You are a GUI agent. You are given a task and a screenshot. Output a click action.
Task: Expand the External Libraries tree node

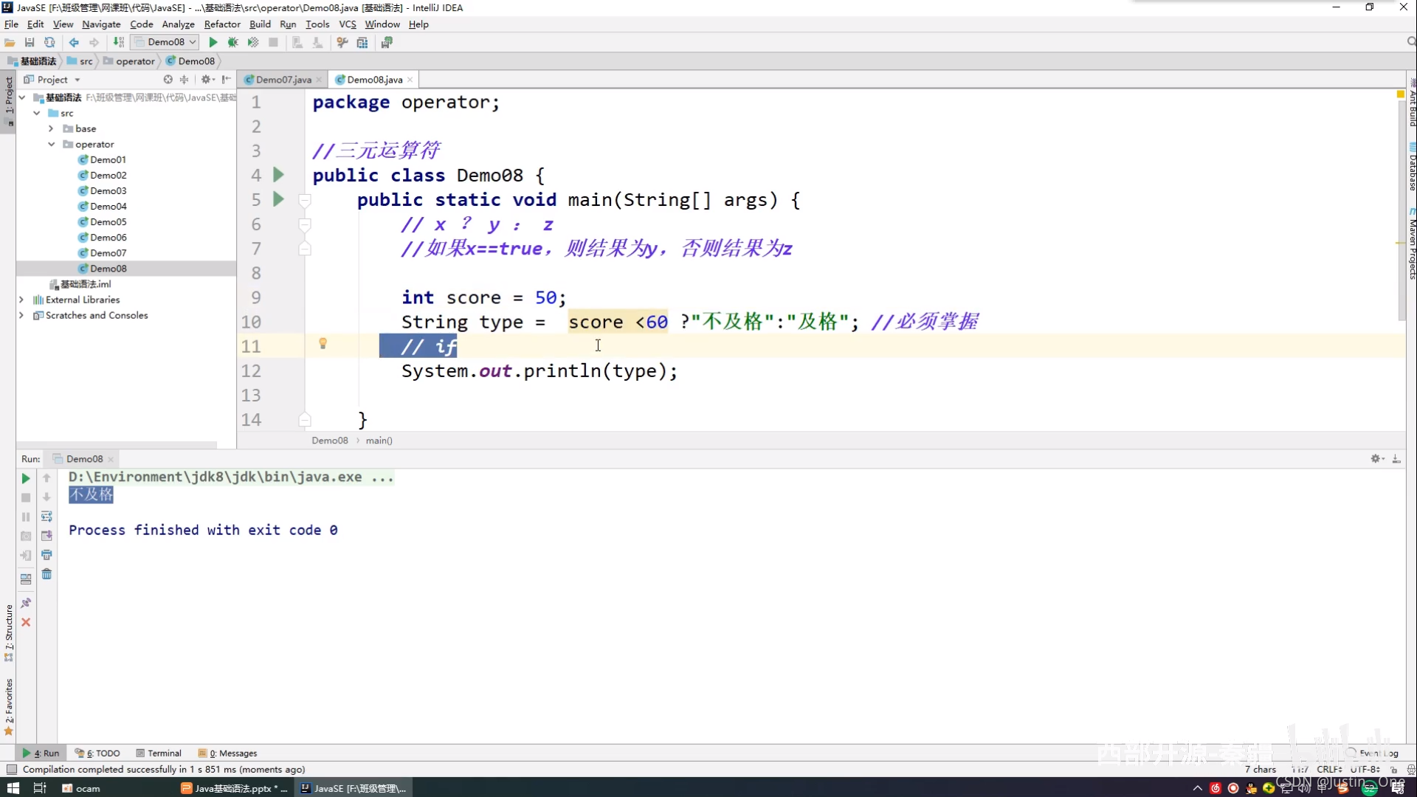pyautogui.click(x=21, y=300)
